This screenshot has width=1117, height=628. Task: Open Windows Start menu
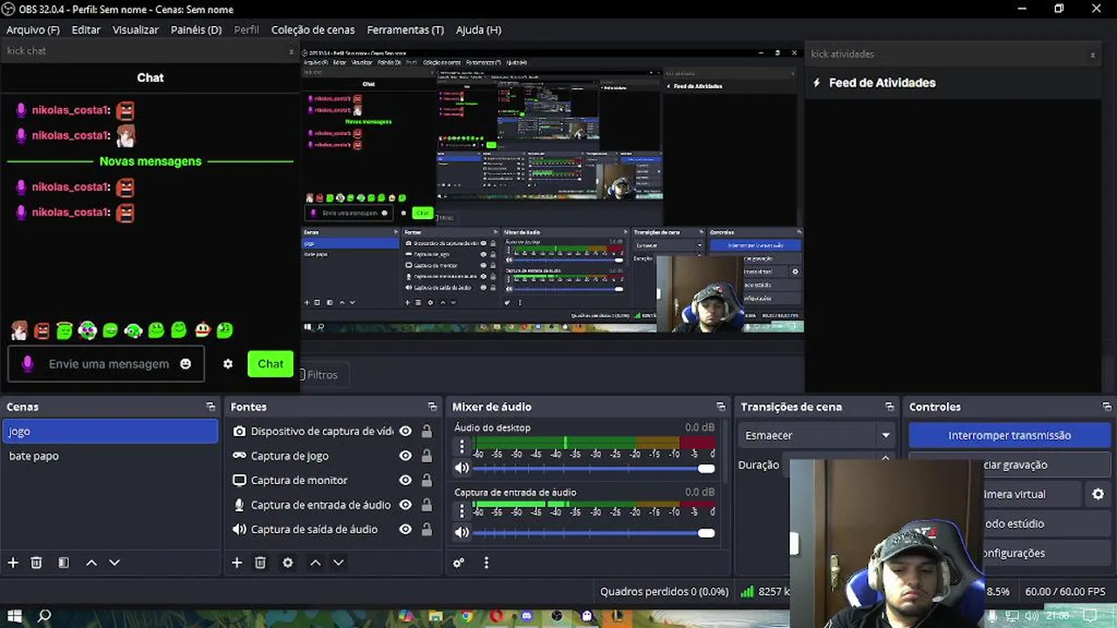(x=14, y=617)
